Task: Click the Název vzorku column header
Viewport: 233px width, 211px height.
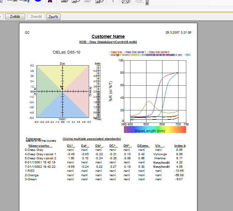Action: click(x=39, y=145)
